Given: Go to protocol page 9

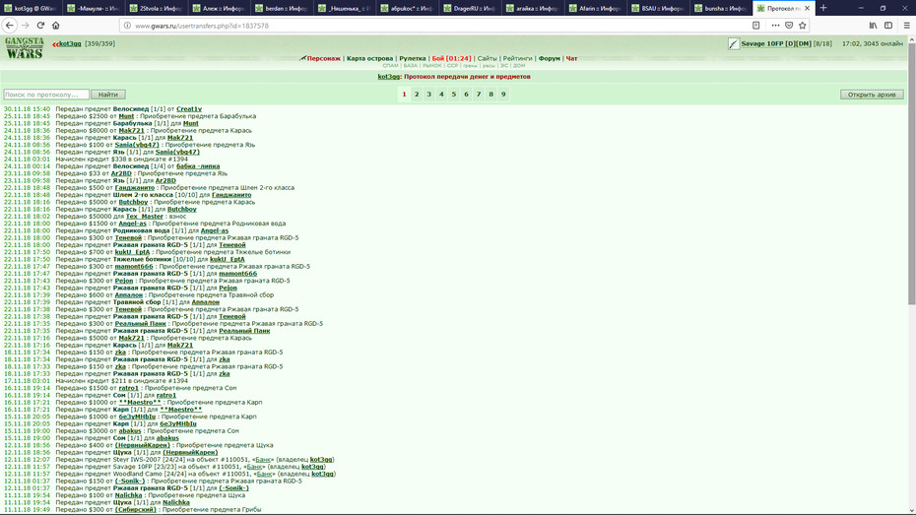Looking at the screenshot, I should coord(503,94).
